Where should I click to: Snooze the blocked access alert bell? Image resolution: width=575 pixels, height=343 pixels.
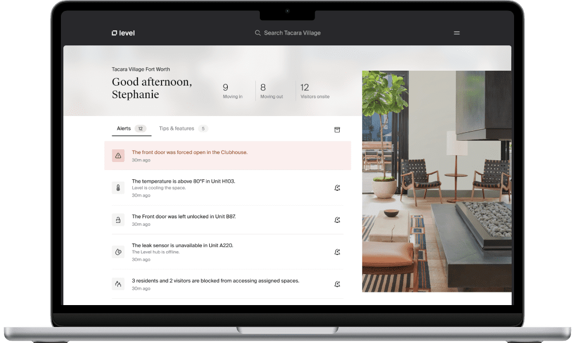click(337, 284)
